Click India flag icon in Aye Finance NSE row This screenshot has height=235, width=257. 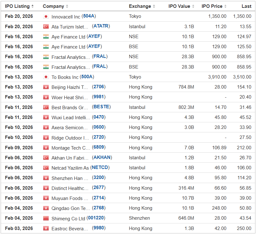pos(46,37)
